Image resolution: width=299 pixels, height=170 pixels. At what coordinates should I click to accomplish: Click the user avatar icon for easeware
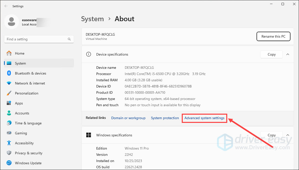coord(11,22)
